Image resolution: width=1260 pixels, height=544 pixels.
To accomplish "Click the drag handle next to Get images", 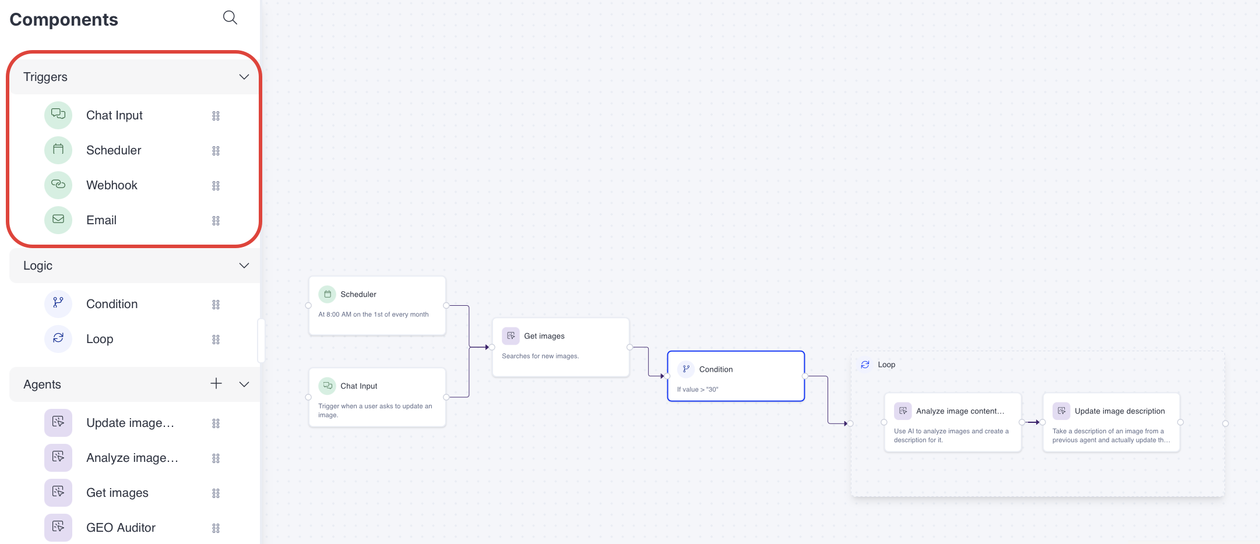I will [x=216, y=493].
